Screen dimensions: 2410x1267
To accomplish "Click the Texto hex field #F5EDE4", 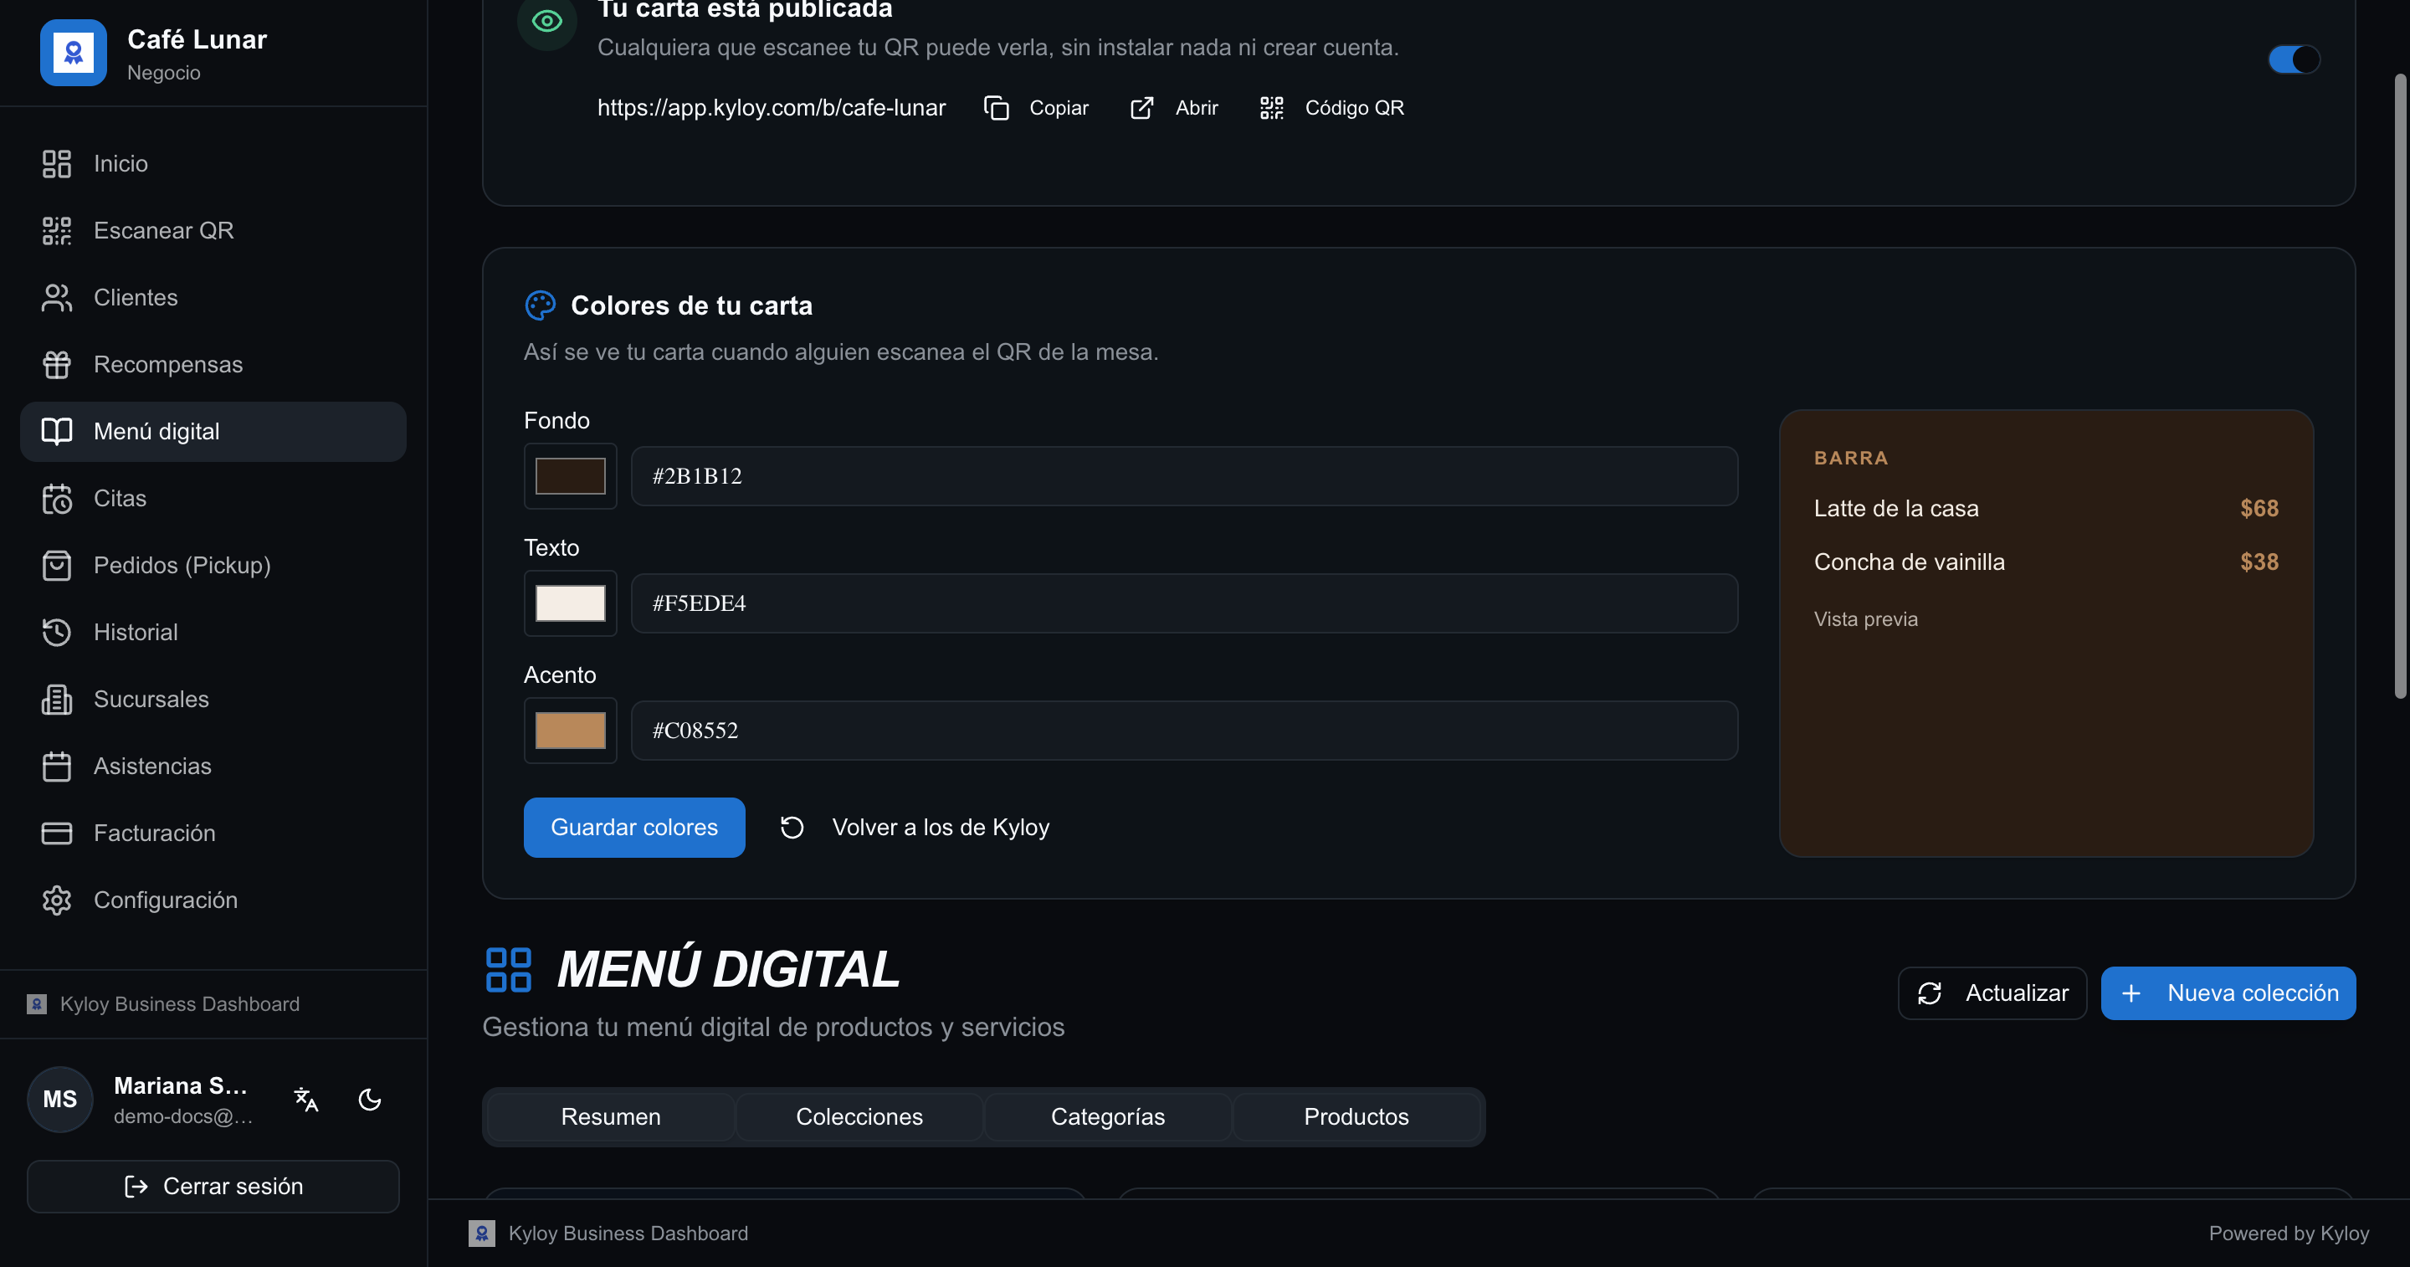I will tap(1184, 603).
